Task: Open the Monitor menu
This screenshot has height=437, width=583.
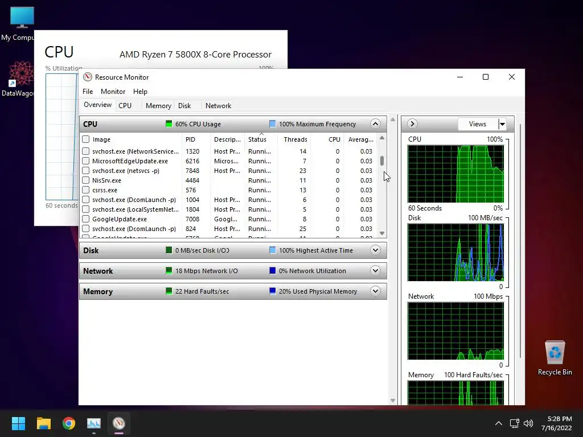Action: tap(113, 92)
